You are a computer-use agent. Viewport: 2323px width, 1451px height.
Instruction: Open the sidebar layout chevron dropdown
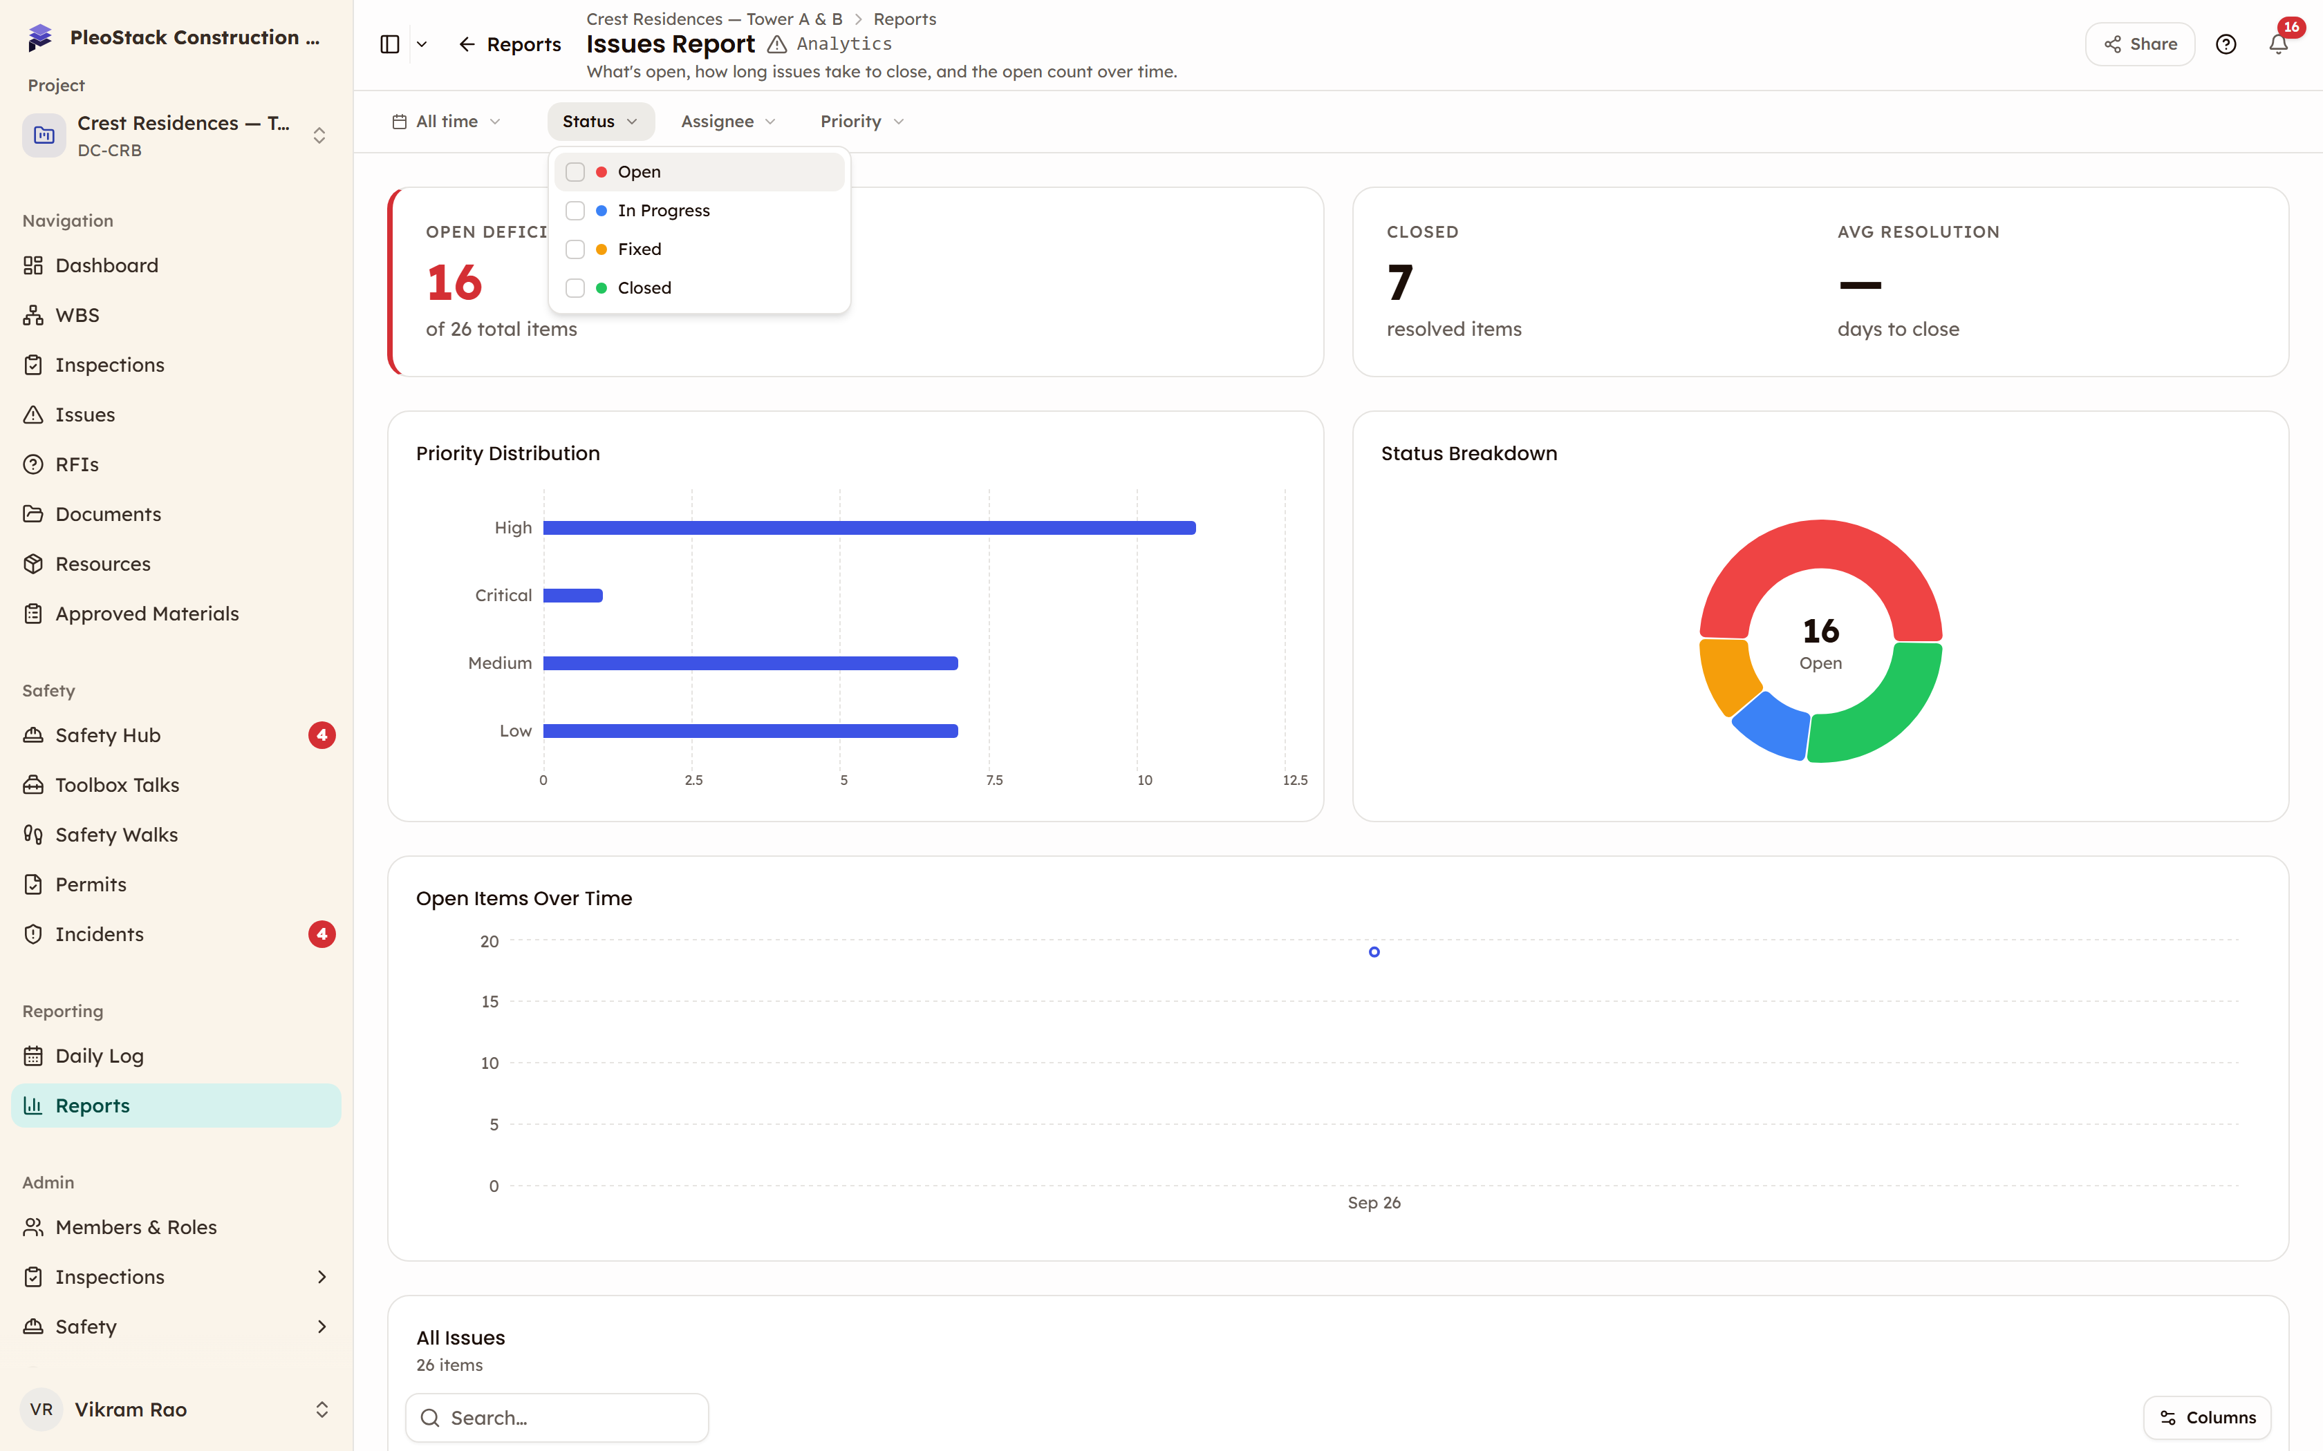(x=422, y=44)
